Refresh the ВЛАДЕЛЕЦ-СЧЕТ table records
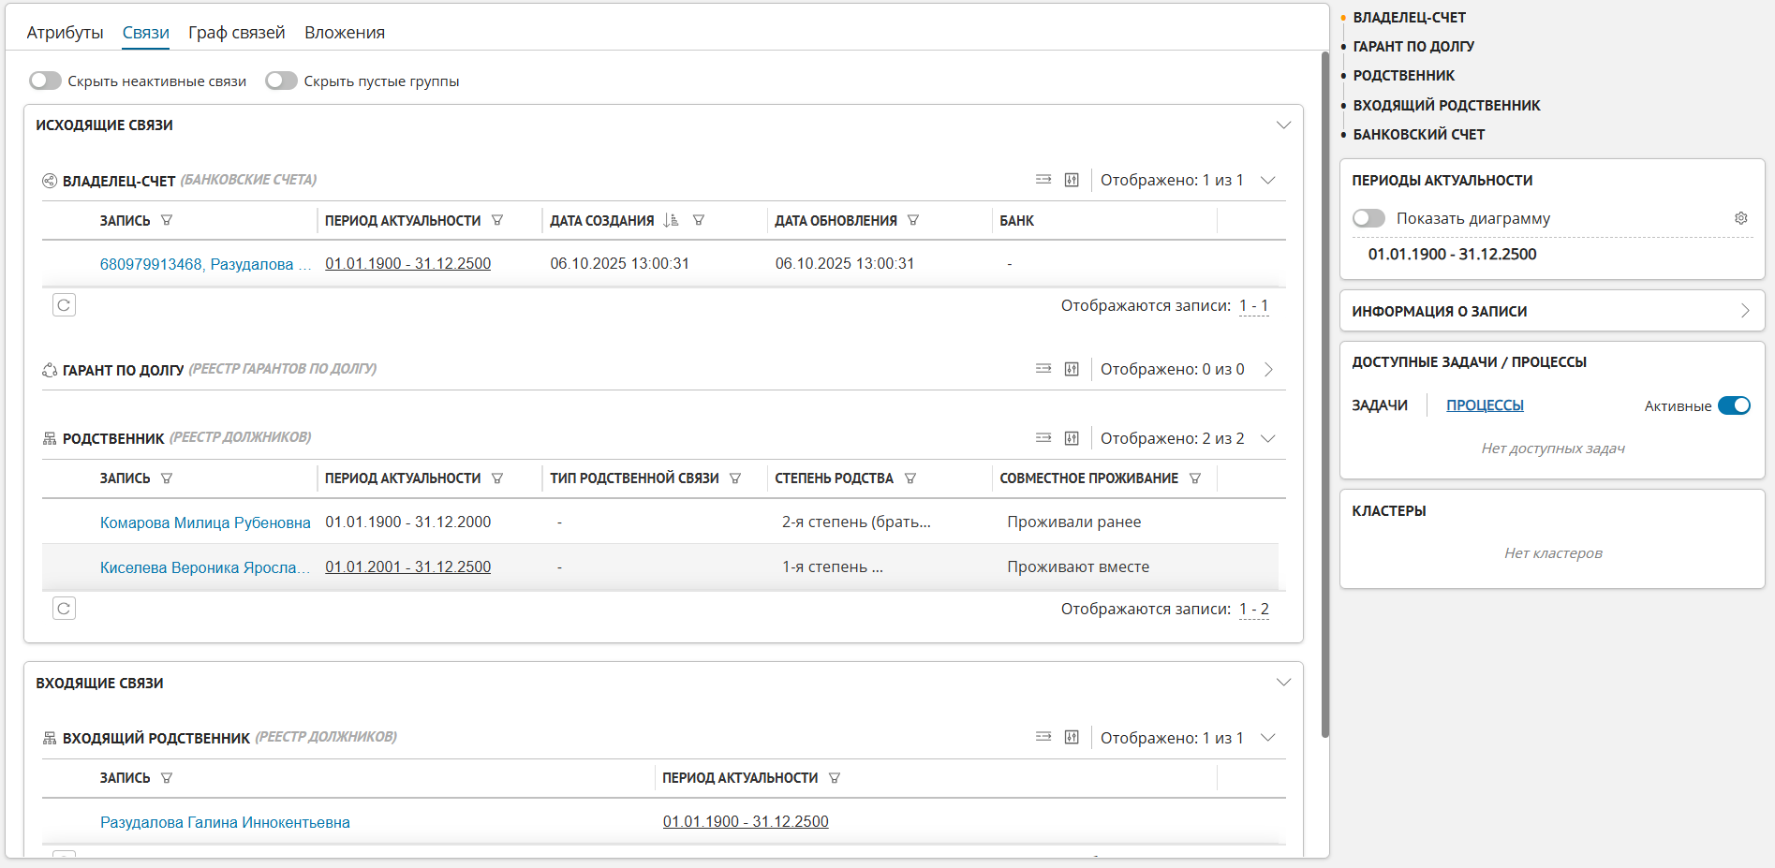Image resolution: width=1775 pixels, height=868 pixels. click(64, 305)
